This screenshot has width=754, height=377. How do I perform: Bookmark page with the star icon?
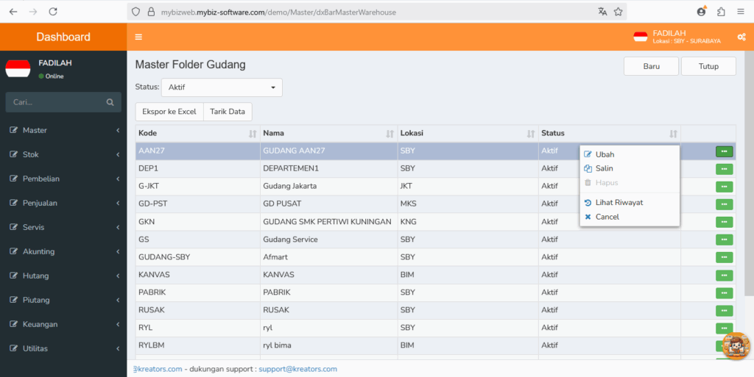coord(619,12)
